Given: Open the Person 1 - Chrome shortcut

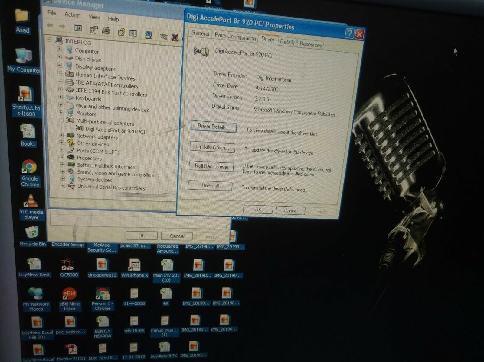Looking at the screenshot, I should 103,299.
